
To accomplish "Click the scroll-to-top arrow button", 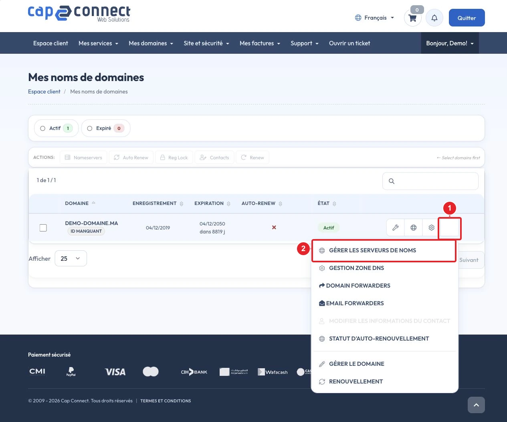I will [476, 405].
